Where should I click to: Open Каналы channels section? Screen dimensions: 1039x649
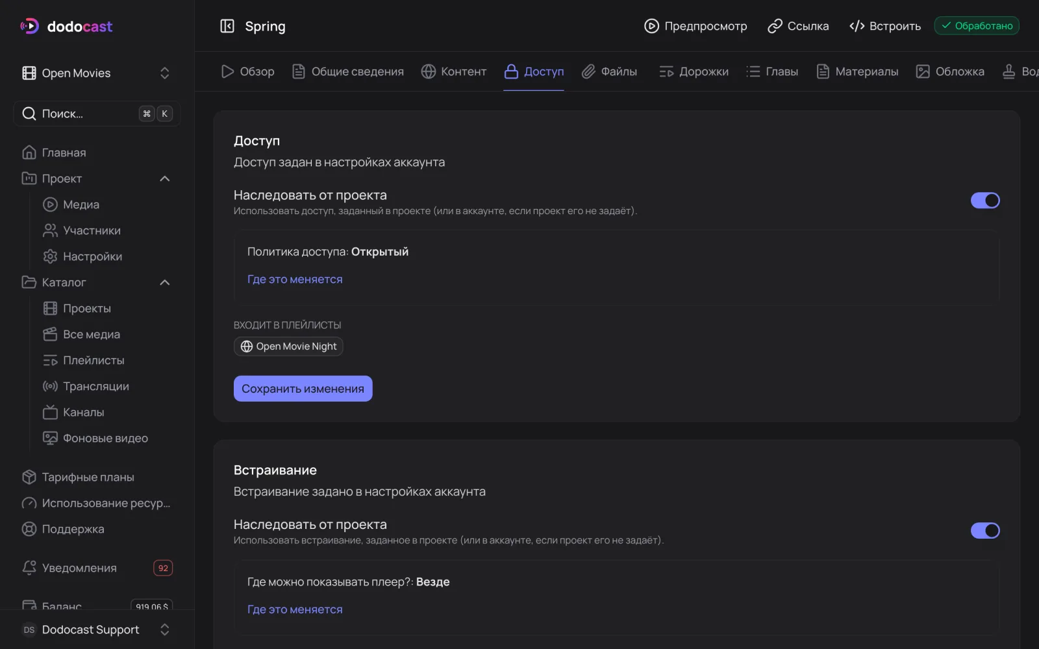click(73, 412)
